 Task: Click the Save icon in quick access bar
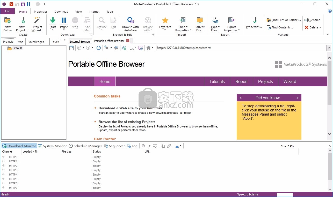[x=23, y=4]
